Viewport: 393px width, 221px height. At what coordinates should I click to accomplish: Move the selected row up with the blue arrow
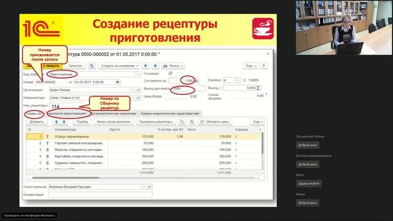pos(56,122)
